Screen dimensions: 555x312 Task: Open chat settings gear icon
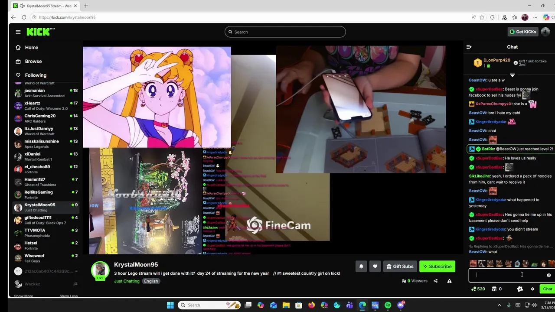click(532, 289)
